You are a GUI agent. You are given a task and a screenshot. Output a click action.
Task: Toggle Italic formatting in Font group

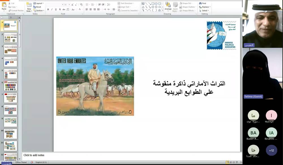pyautogui.click(x=52, y=9)
